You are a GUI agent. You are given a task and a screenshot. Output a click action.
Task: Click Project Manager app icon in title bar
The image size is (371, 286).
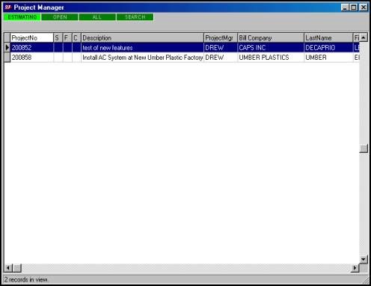click(x=8, y=7)
